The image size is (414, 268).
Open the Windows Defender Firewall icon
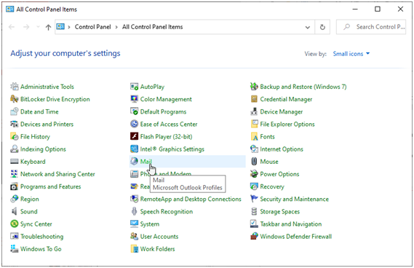(254, 236)
